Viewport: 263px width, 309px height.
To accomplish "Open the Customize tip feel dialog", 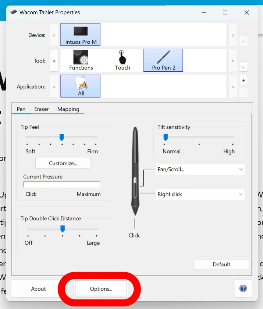I will [63, 163].
